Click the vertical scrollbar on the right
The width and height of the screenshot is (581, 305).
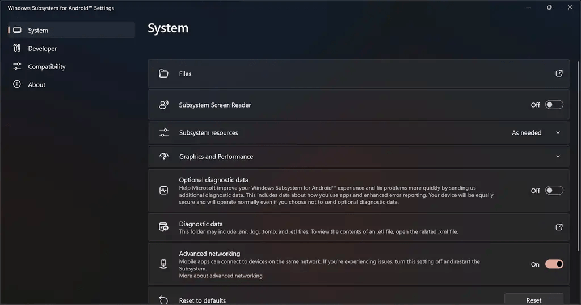(x=578, y=156)
